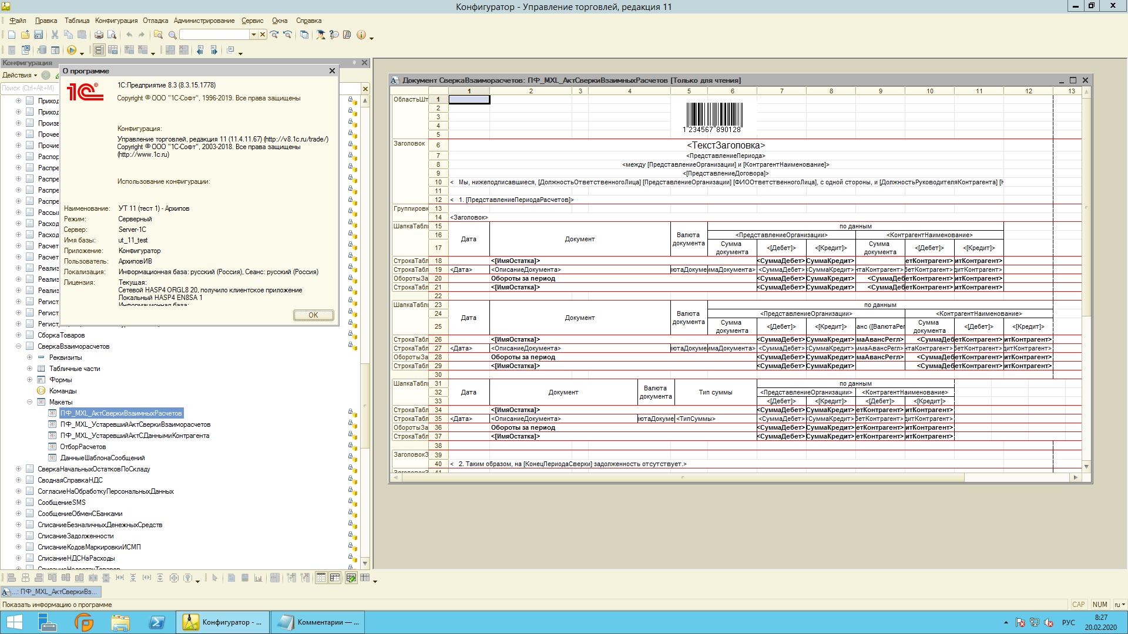Image resolution: width=1128 pixels, height=634 pixels.
Task: Click the Open file toolbar icon
Action: [x=25, y=35]
